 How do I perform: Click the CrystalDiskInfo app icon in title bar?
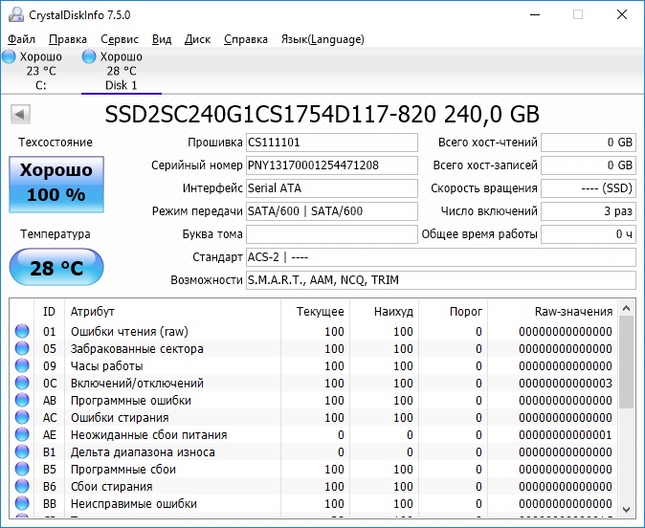16,14
